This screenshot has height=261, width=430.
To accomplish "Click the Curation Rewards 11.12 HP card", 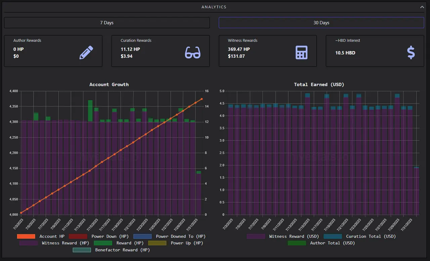I will click(161, 51).
